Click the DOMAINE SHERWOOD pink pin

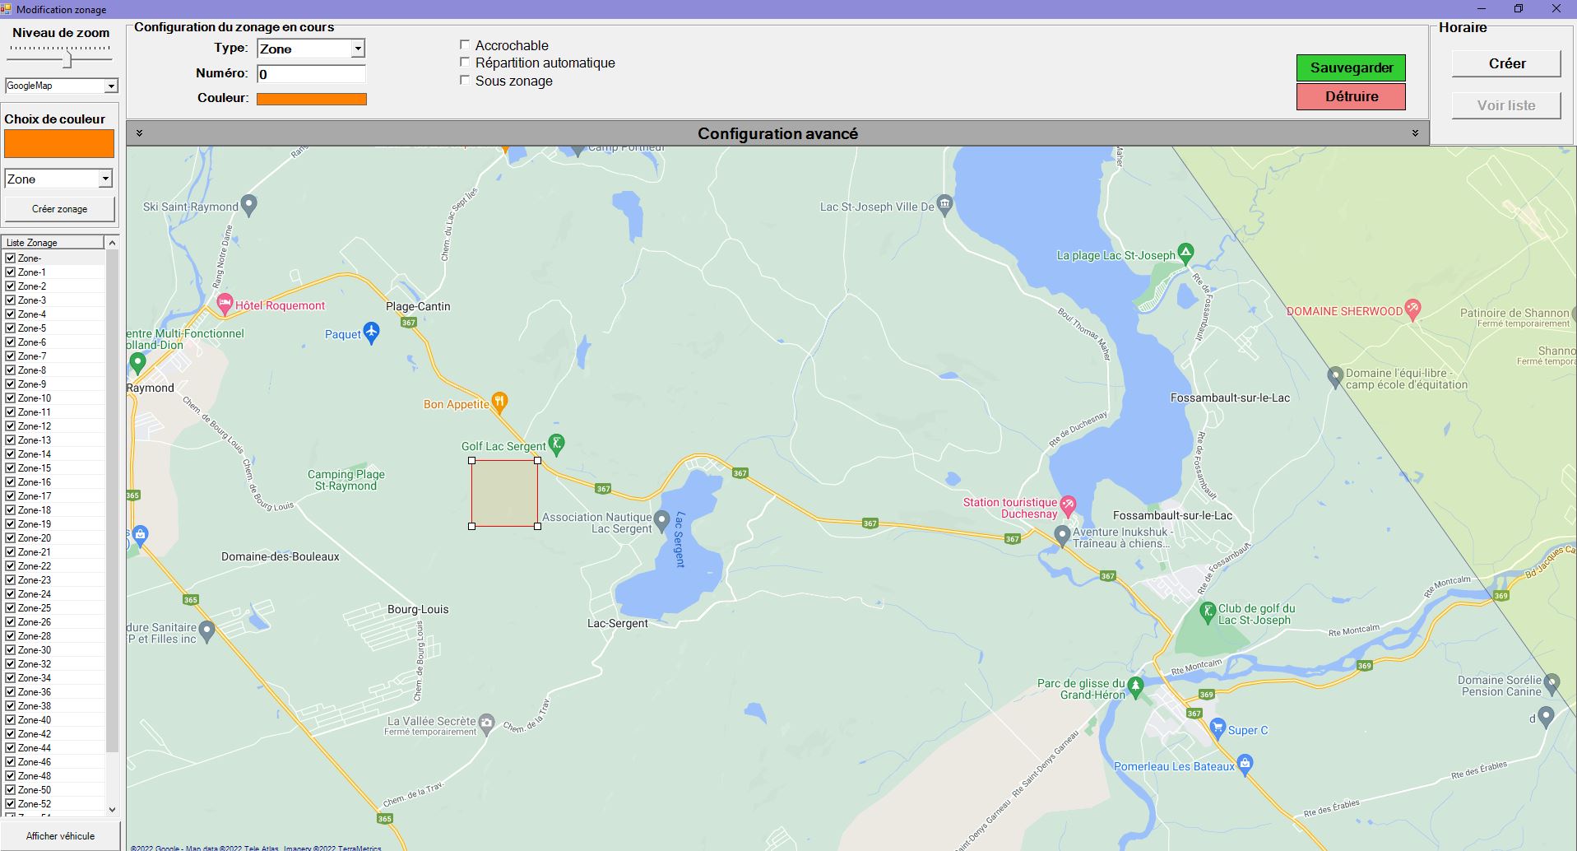[1412, 309]
